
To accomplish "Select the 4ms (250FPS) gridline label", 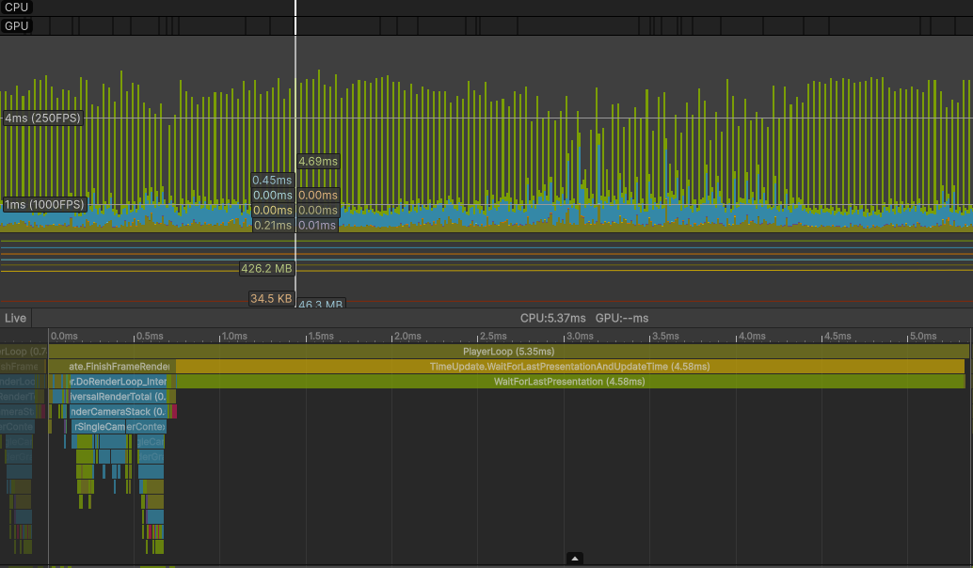I will tap(43, 118).
